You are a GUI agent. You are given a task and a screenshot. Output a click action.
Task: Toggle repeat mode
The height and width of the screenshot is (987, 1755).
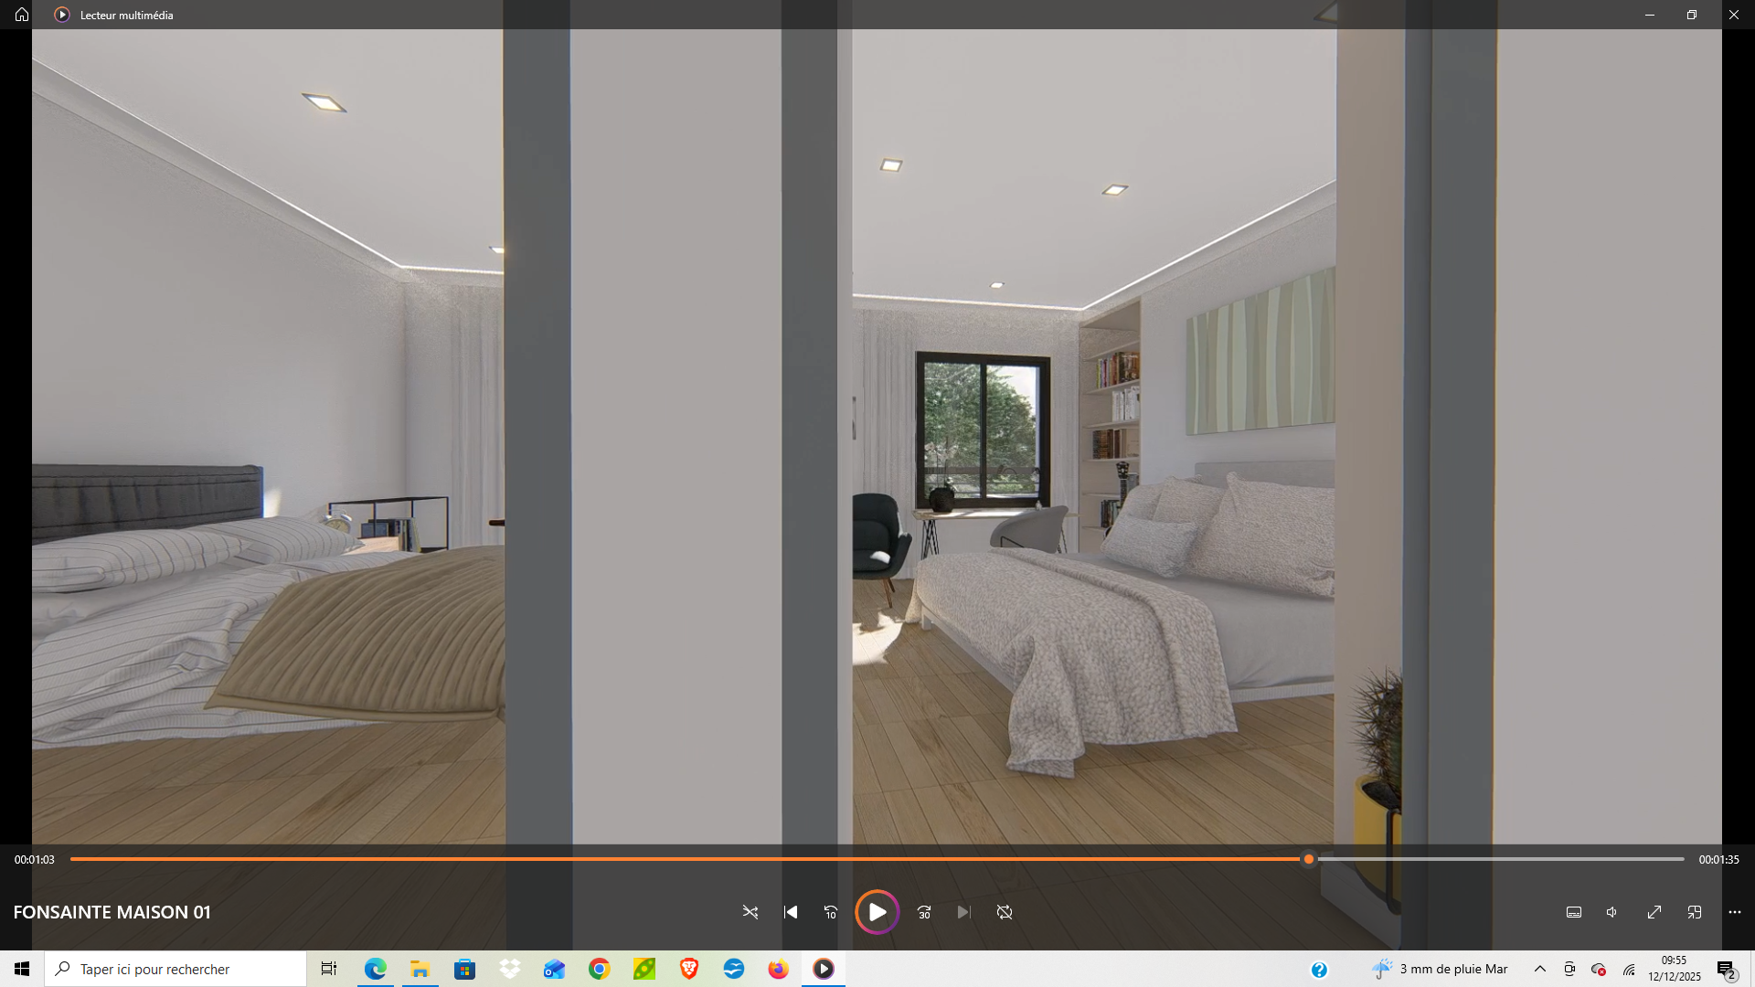(x=1005, y=912)
